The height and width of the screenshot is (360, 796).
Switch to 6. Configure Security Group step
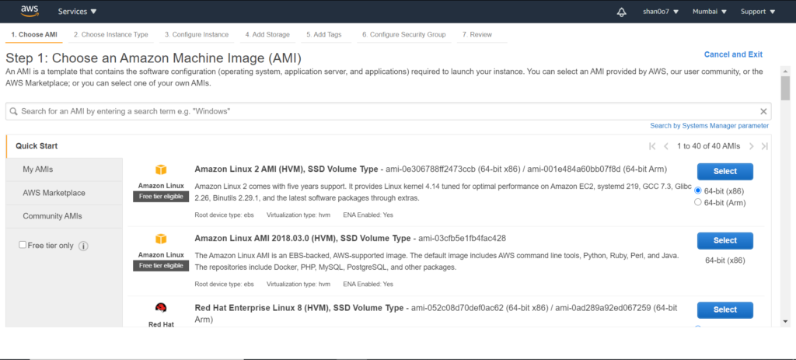click(x=404, y=34)
